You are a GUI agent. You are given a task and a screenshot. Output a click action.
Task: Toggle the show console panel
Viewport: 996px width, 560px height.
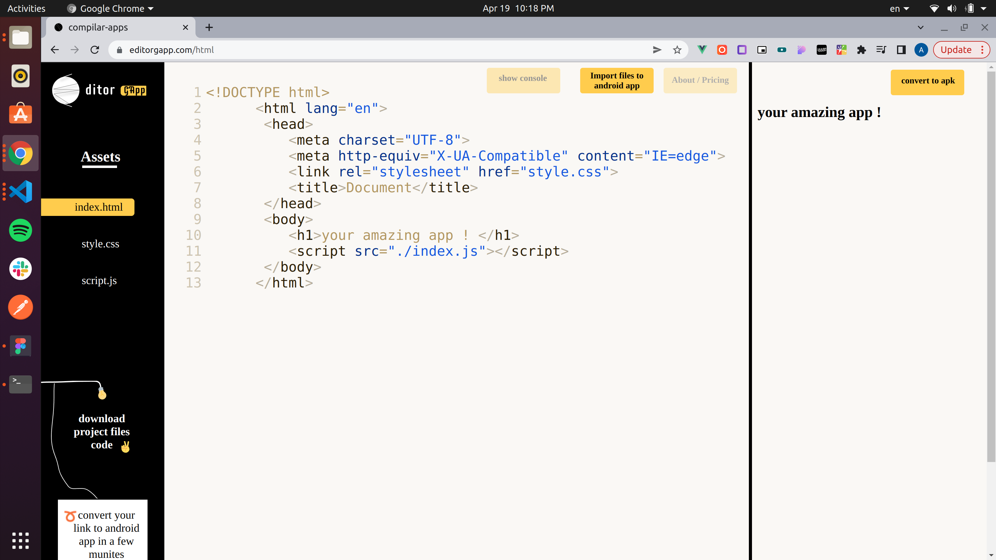(x=523, y=80)
